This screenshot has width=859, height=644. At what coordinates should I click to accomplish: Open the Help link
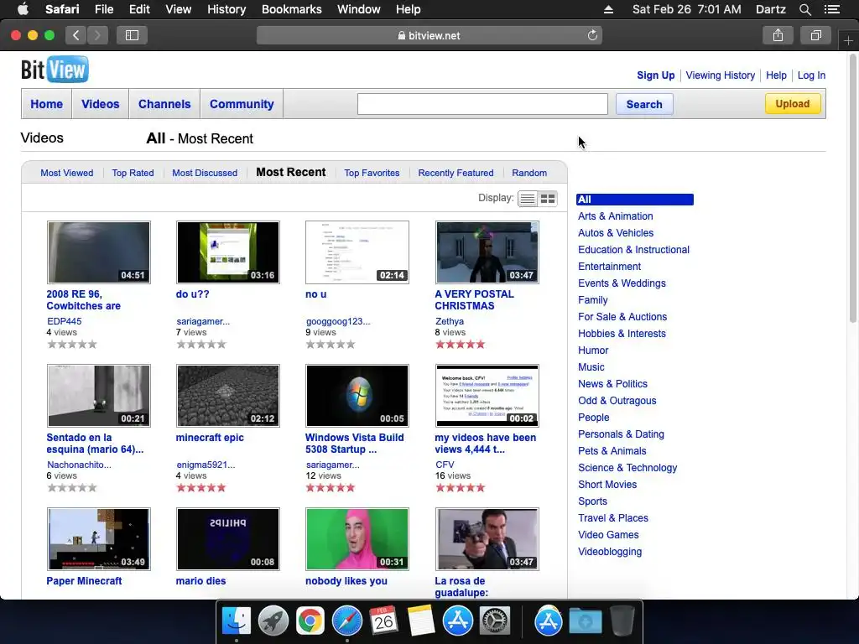(776, 75)
